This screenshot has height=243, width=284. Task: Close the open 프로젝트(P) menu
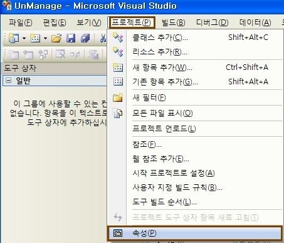pos(132,22)
